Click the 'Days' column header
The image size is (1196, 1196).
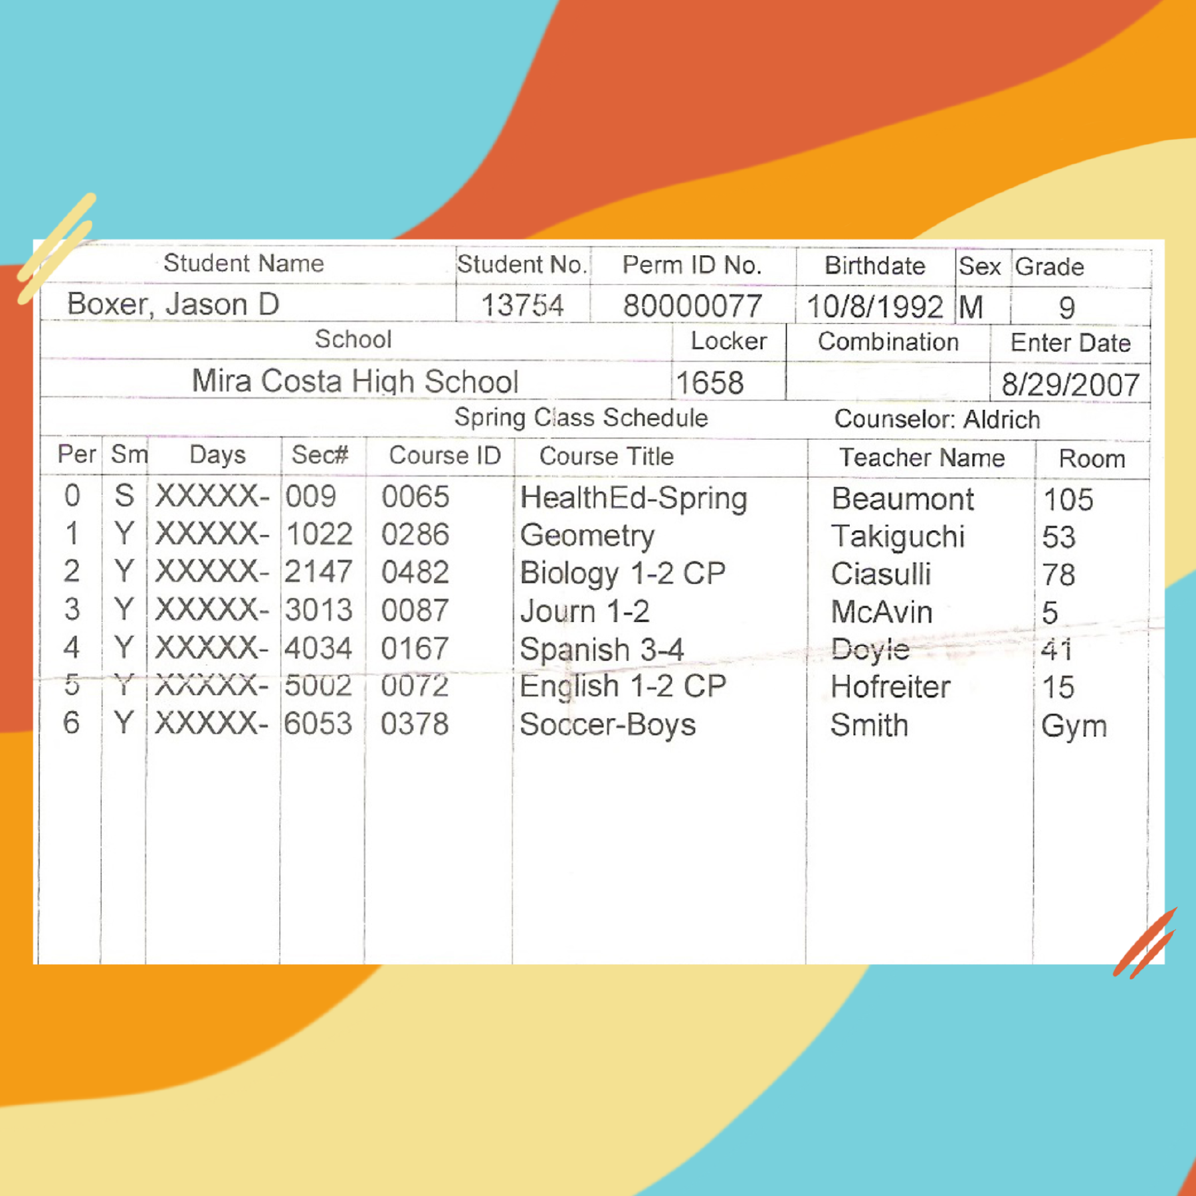(x=217, y=454)
